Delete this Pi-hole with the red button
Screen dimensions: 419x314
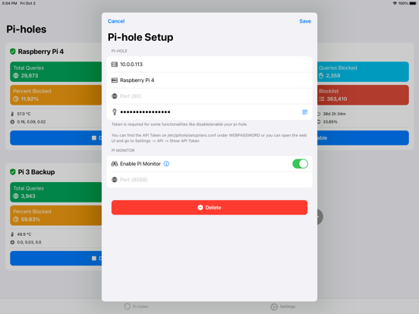click(x=209, y=208)
